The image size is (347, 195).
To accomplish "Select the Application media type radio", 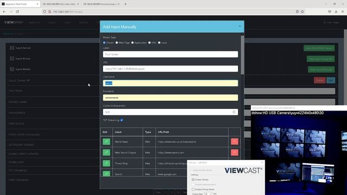I will pos(132,43).
